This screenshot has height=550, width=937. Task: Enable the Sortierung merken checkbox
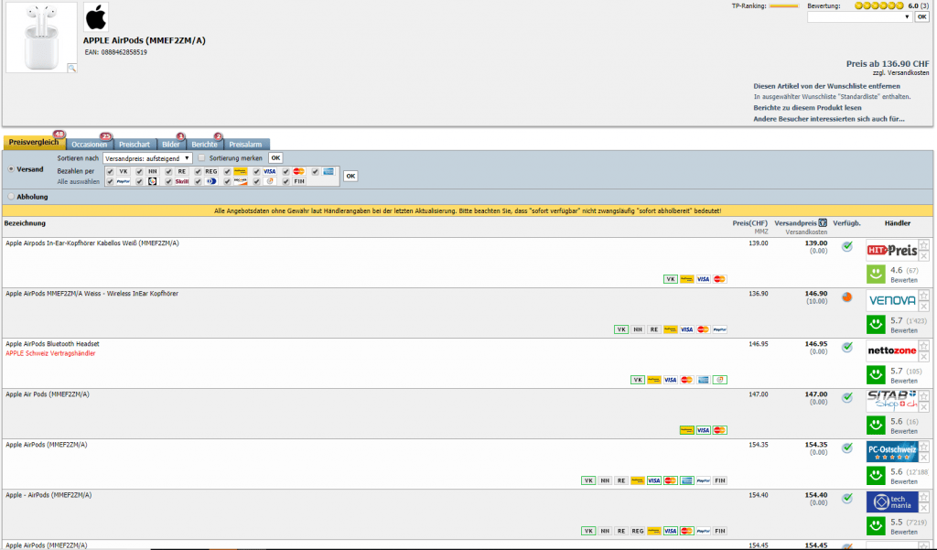201,158
